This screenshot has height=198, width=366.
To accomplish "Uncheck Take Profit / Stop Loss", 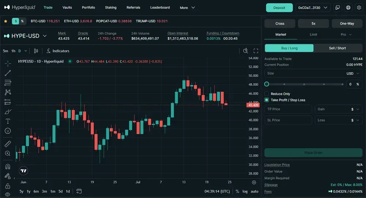I will [x=266, y=100].
